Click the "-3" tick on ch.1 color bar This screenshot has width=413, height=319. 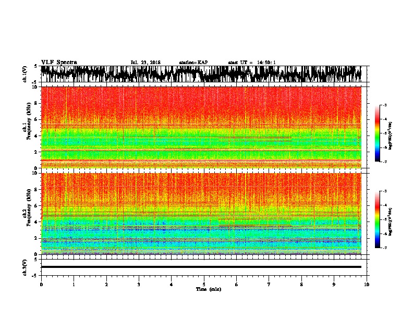click(384, 105)
